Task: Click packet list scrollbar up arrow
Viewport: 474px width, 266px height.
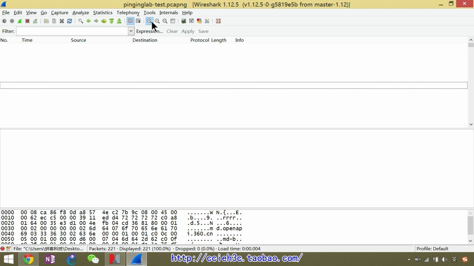Action: pos(471,40)
